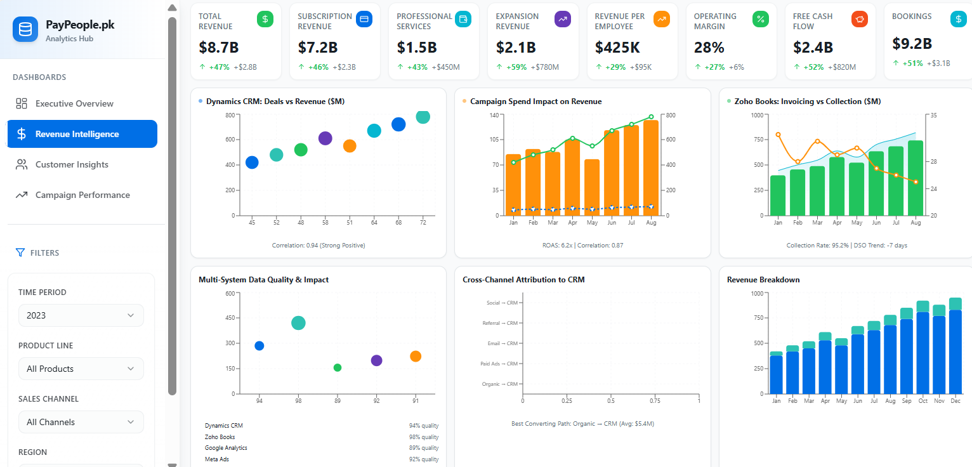The width and height of the screenshot is (972, 467).
Task: Click the PayPeople.pk database logo icon
Action: 25,29
